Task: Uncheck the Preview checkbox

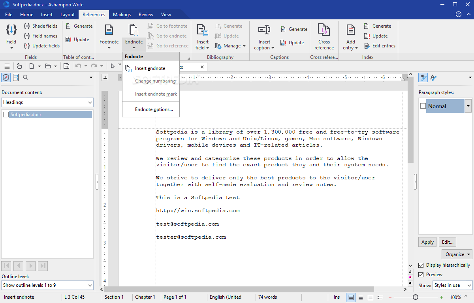Action: [421, 275]
